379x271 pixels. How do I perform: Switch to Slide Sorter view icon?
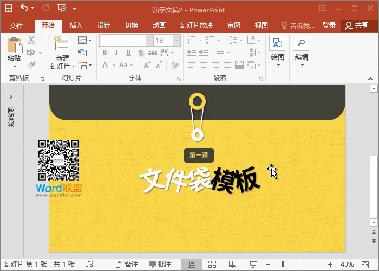point(212,264)
